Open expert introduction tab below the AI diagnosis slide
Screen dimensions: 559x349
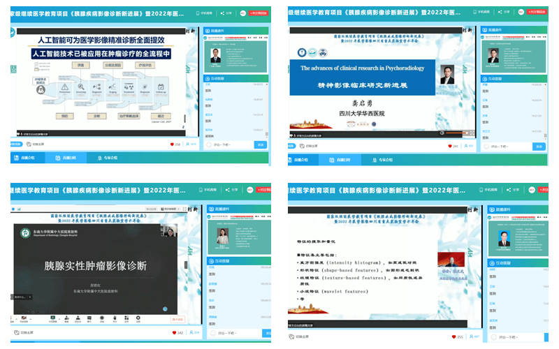tap(108, 158)
